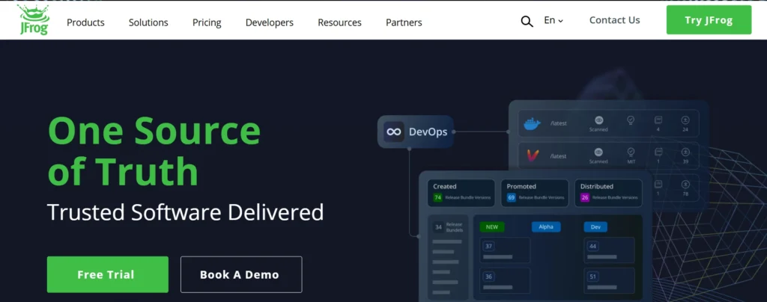Click the Trusted Software Delivered subtitle
The image size is (767, 302).
pos(186,213)
